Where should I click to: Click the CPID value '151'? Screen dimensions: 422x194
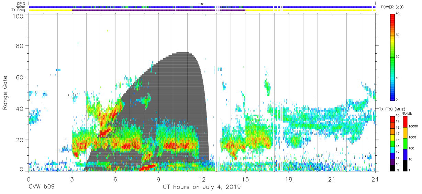pyautogui.click(x=202, y=3)
